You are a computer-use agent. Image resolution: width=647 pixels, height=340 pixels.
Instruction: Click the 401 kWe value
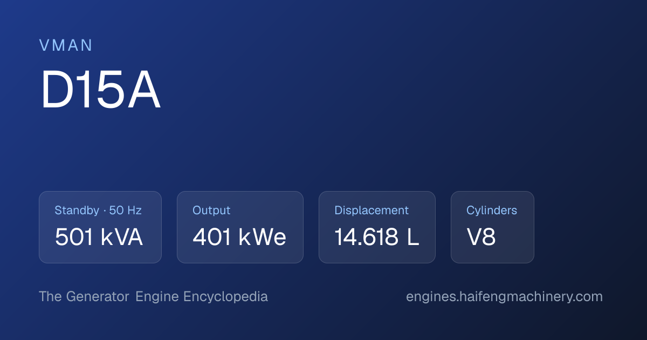239,237
